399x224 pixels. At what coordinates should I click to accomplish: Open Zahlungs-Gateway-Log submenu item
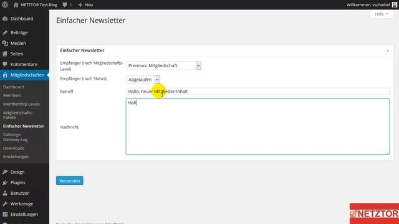16,137
